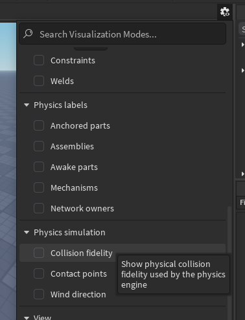Screen dimensions: 245x320
Task: Enable the Welds checkbox
Action: click(x=39, y=81)
